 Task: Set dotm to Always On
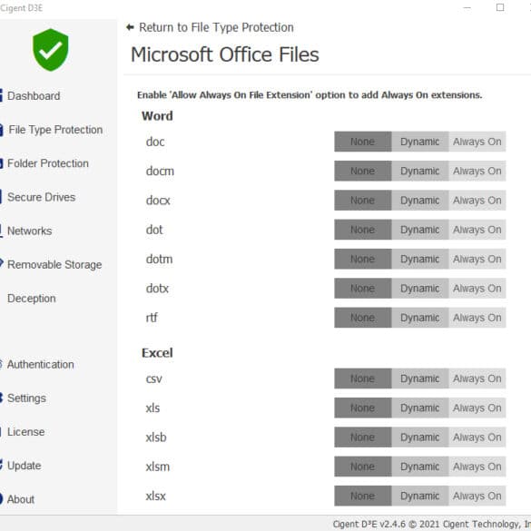[477, 259]
